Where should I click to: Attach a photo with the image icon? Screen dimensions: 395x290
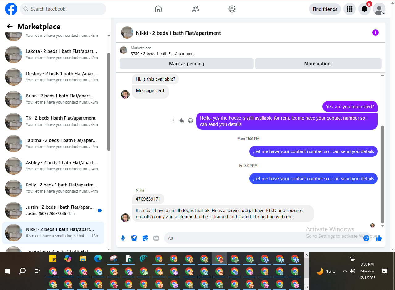134,238
